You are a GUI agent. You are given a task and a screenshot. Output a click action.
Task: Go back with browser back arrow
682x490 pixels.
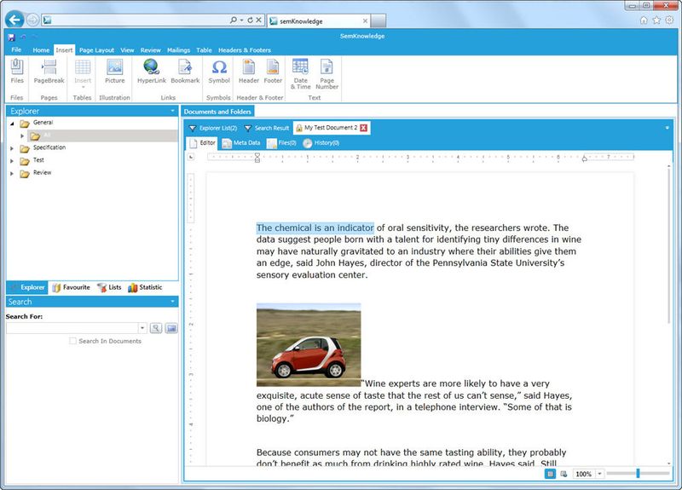pos(14,20)
